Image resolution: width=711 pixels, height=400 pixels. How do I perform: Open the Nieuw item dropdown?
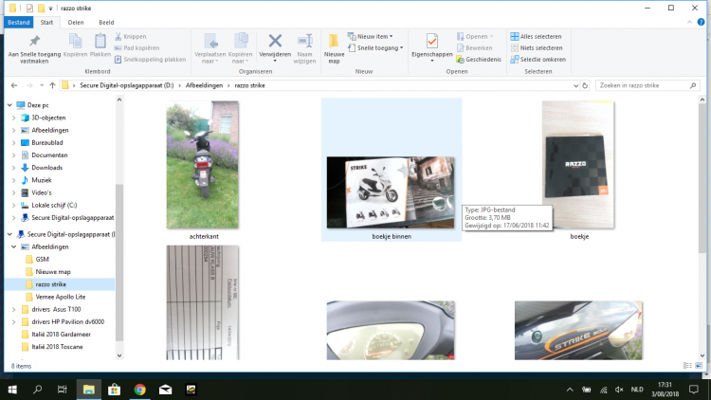(x=372, y=36)
